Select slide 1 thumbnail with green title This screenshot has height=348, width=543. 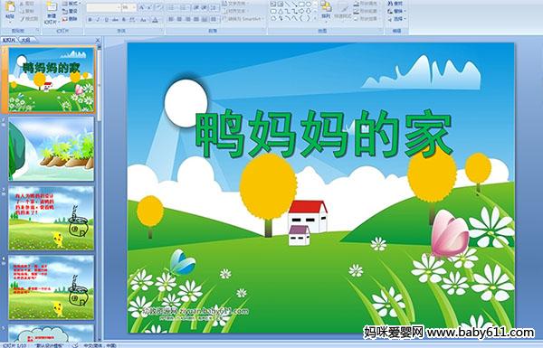[51, 80]
